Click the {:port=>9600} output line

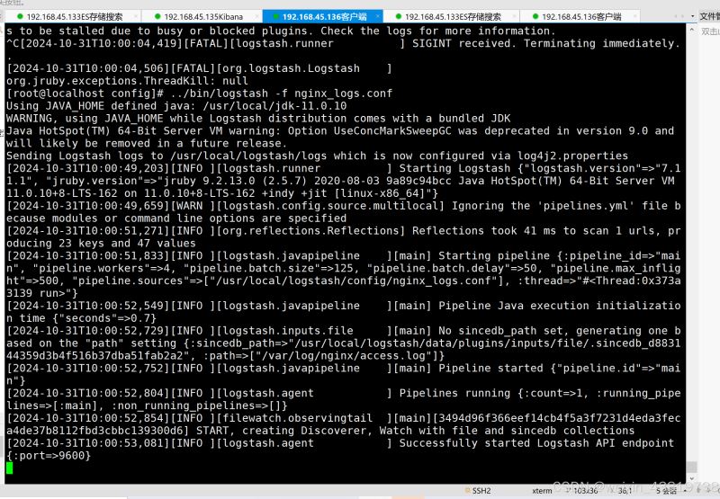tap(49, 456)
